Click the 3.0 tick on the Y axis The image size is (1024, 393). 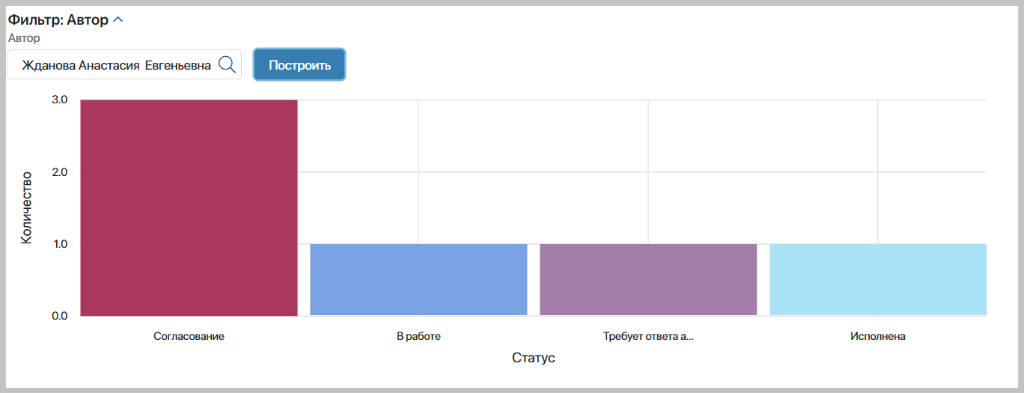pos(60,100)
